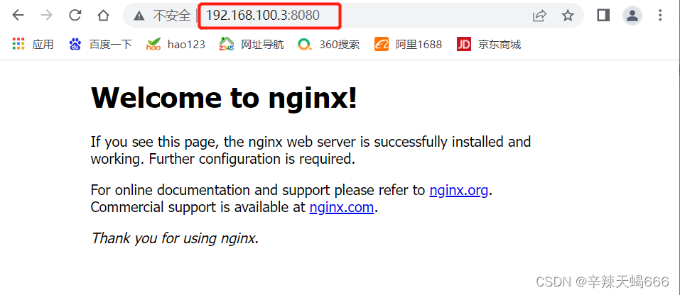Open the 京东商城 bookmark
This screenshot has width=680, height=295.
click(489, 44)
